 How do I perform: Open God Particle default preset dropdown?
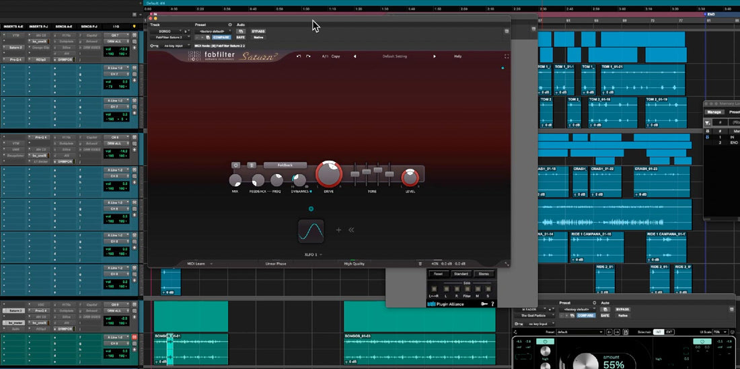[x=579, y=332]
